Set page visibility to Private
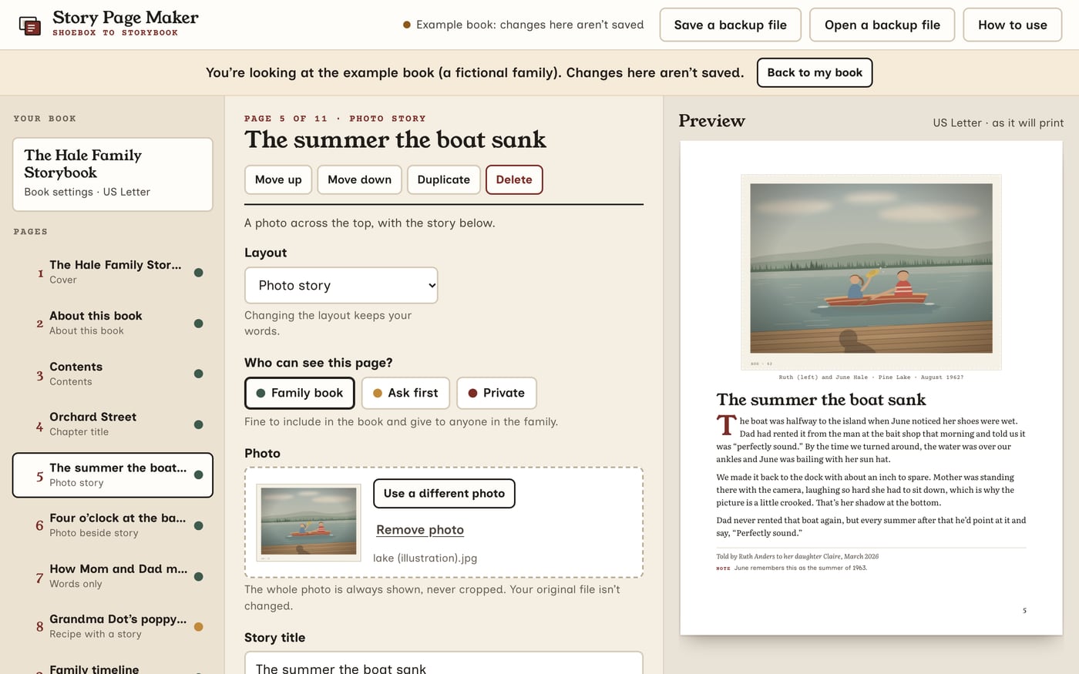Image resolution: width=1079 pixels, height=674 pixels. click(496, 393)
